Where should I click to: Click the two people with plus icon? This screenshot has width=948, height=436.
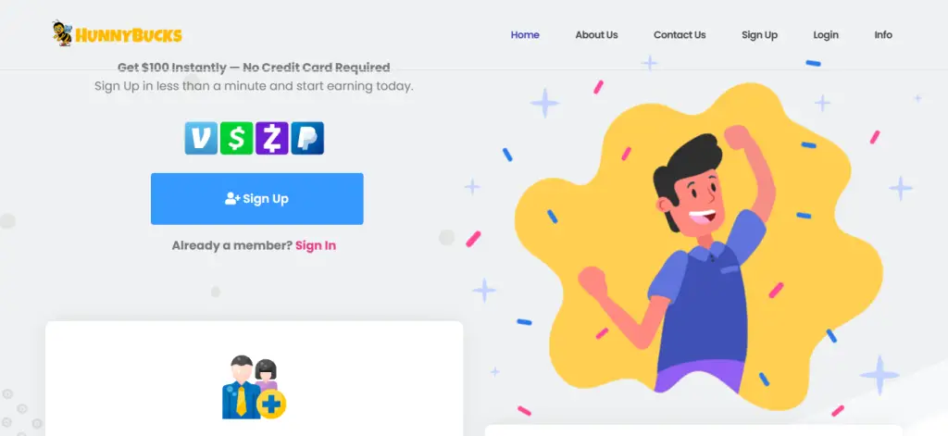click(x=254, y=387)
